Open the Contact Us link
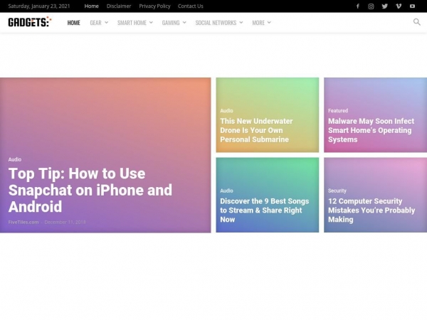 [x=190, y=6]
